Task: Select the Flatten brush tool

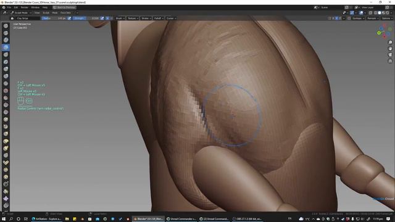Action: [6, 97]
